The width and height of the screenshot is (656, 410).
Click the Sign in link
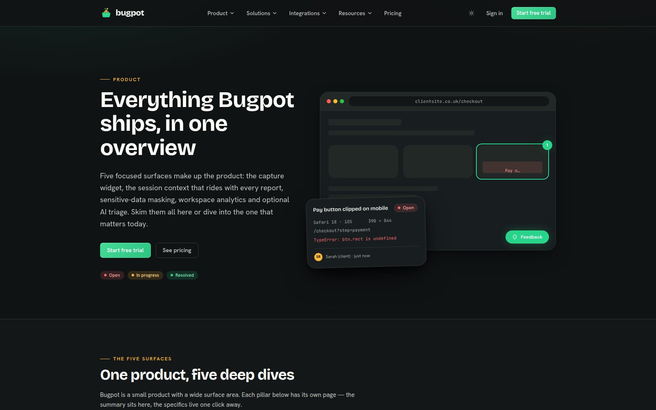pos(494,13)
